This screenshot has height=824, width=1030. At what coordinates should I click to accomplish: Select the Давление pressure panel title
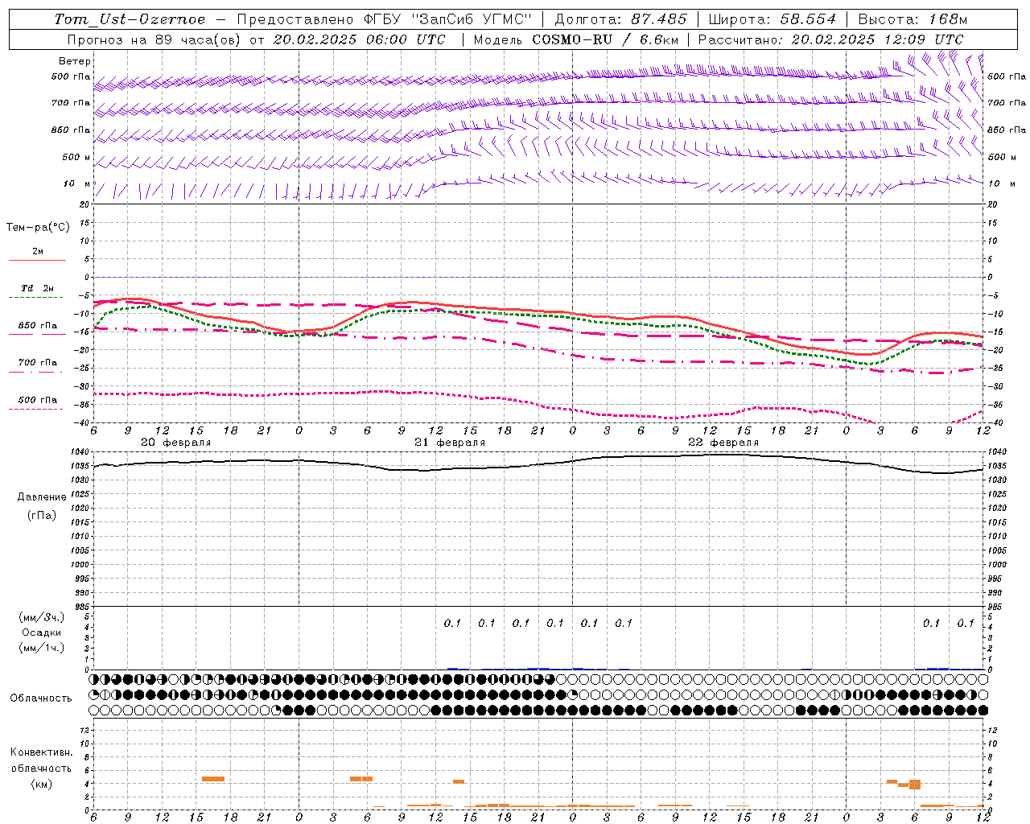(x=42, y=497)
